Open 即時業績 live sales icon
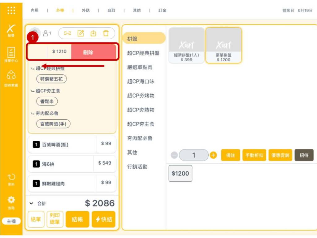Viewport: 317px width, 238px height. point(11,78)
